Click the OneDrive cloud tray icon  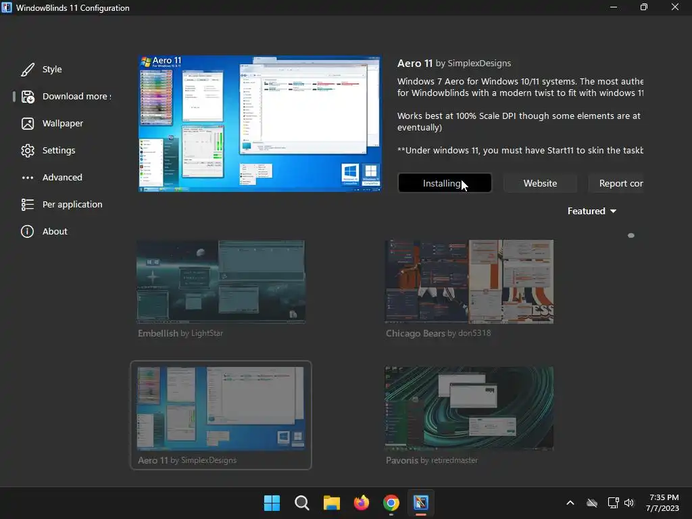[x=592, y=503]
